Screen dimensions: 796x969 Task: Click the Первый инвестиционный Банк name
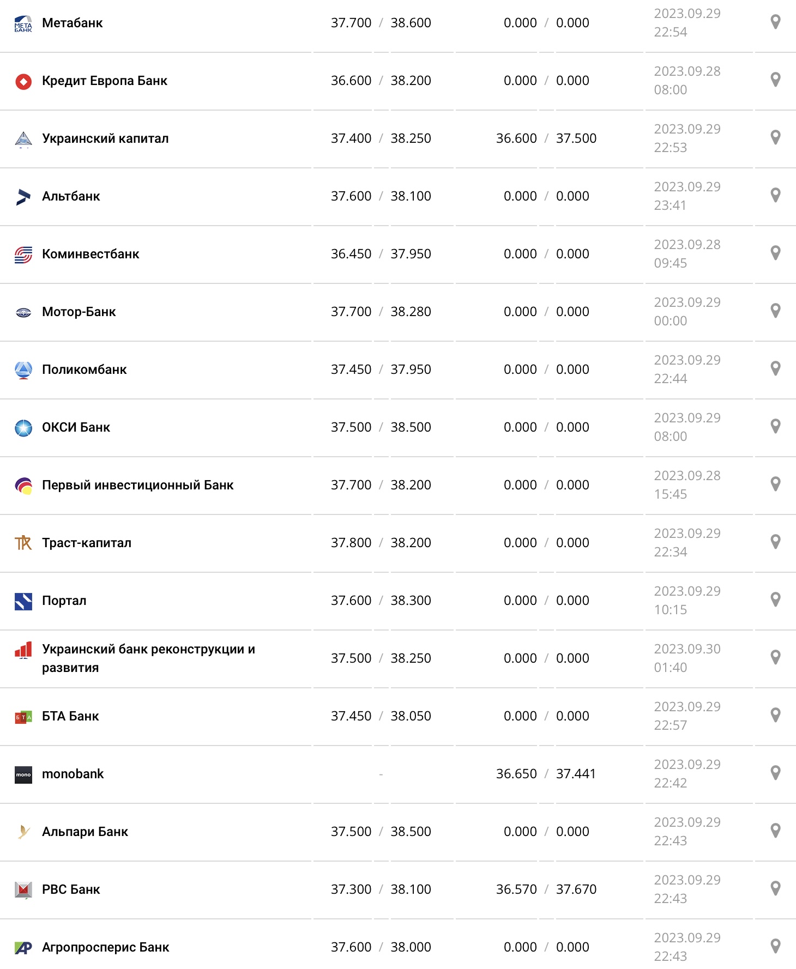138,485
